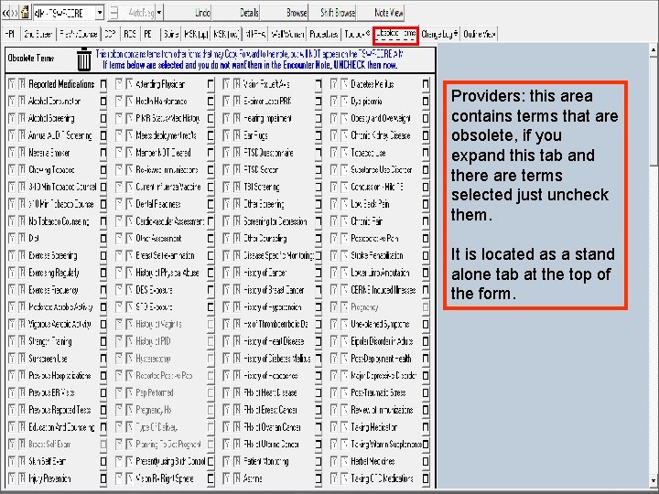
Task: Toggle the N box for Screening for Depression
Action: pos(237,221)
